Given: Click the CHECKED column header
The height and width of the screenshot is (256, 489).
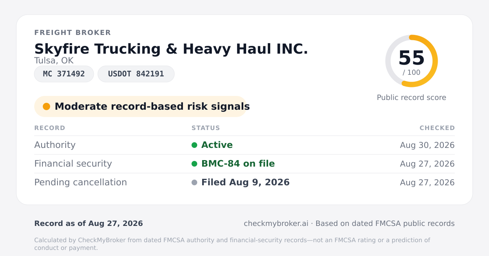Looking at the screenshot, I should (x=437, y=128).
